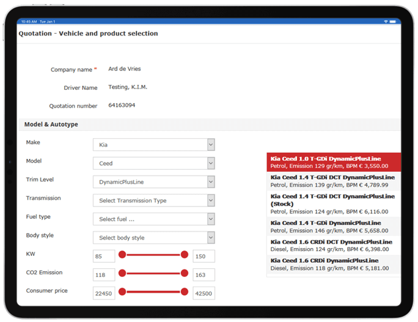Open the Make dropdown showing Kia
The width and height of the screenshot is (418, 322).
pos(154,145)
